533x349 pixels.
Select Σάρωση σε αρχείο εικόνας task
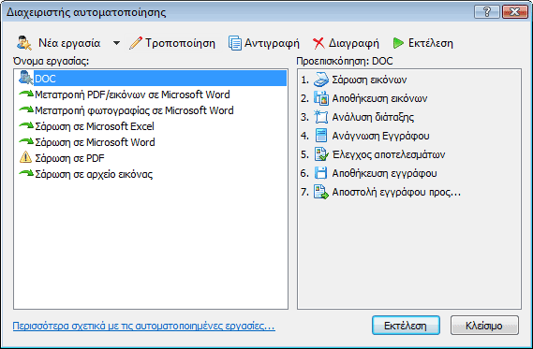(94, 174)
